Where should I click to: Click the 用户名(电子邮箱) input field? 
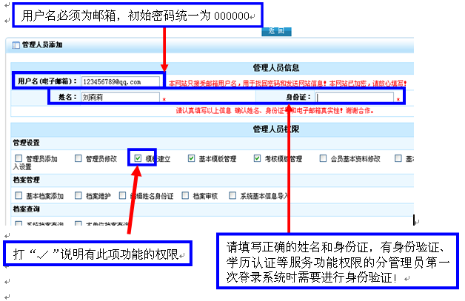click(x=121, y=81)
